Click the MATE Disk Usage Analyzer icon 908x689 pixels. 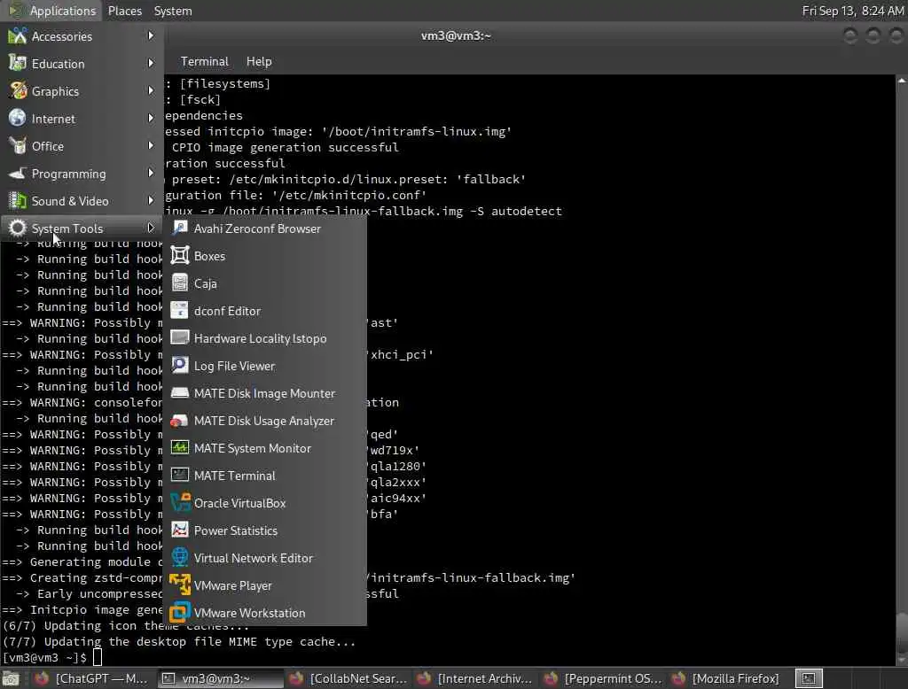click(180, 421)
